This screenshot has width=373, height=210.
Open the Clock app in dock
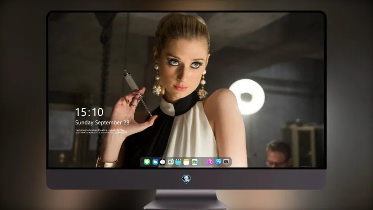[163, 162]
